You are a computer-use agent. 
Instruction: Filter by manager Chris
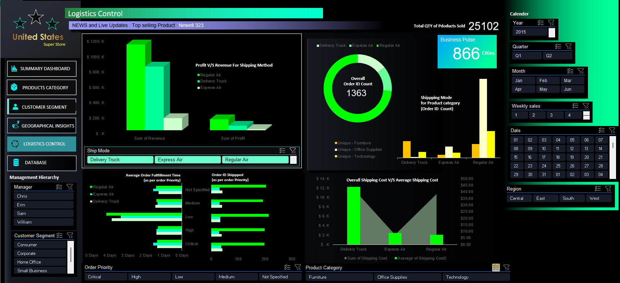point(44,196)
